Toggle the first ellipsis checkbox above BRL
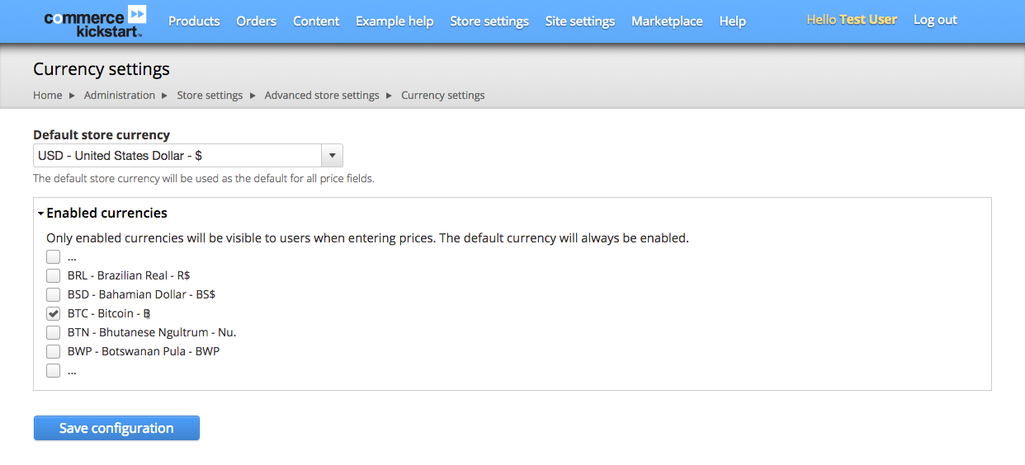Image resolution: width=1025 pixels, height=465 pixels. click(53, 256)
